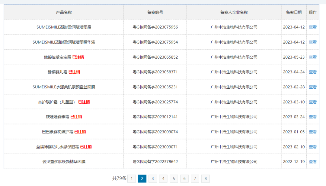Click the 备案编号 column header
This screenshot has height=186, width=326.
[155, 12]
